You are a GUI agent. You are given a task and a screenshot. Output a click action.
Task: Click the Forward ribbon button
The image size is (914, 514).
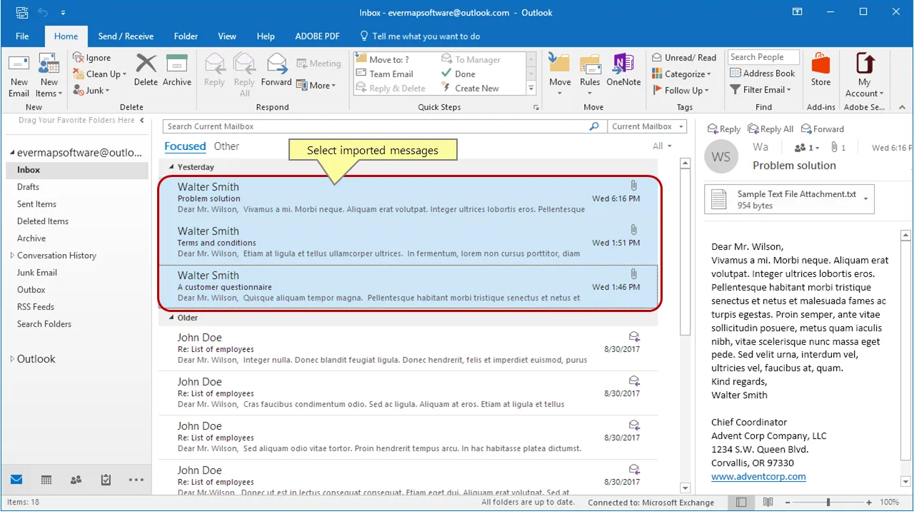pyautogui.click(x=276, y=70)
